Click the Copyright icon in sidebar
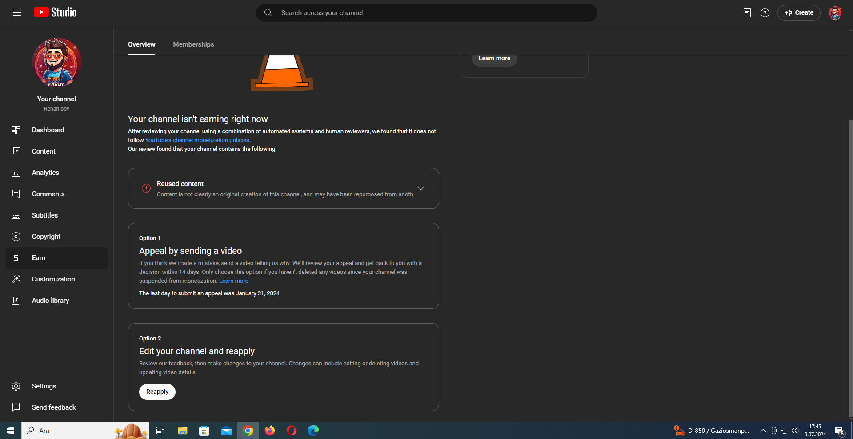 [x=16, y=237]
